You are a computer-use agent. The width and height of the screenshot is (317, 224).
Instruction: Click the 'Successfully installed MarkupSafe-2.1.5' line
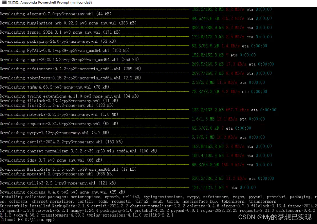[x=158, y=206]
